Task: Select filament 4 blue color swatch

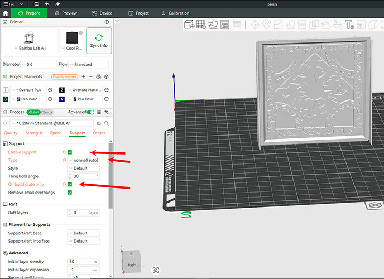Action: tap(62, 99)
